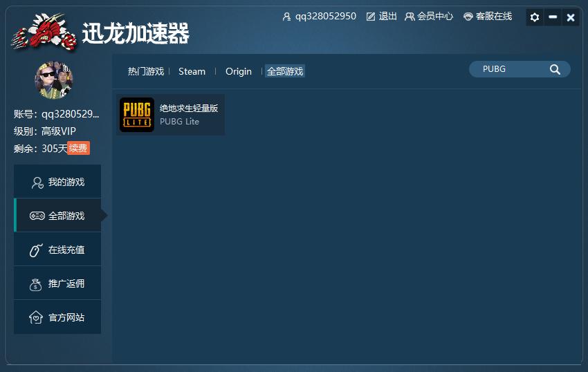Click the 剩余: 305天 remaining days text

click(41, 149)
